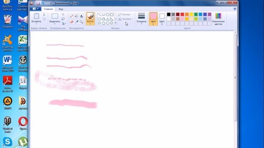Pick the Pentagon shape
The image size is (264, 148).
click(104, 23)
